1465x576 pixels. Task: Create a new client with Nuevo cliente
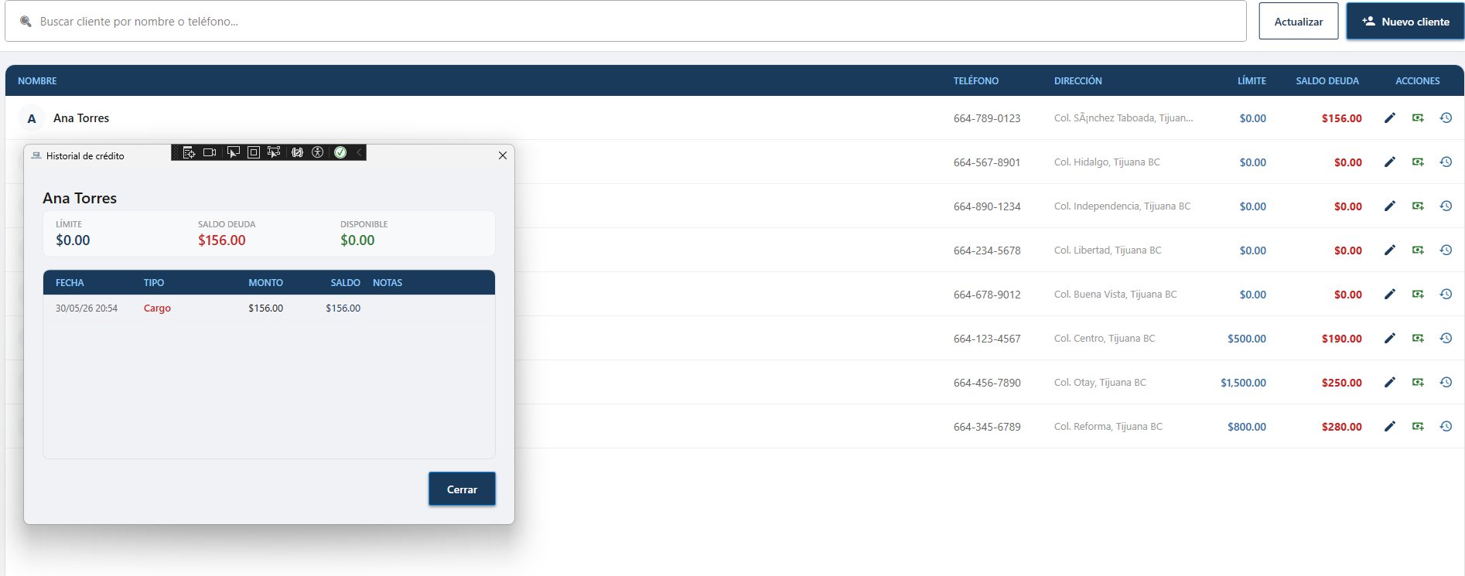pos(1405,22)
